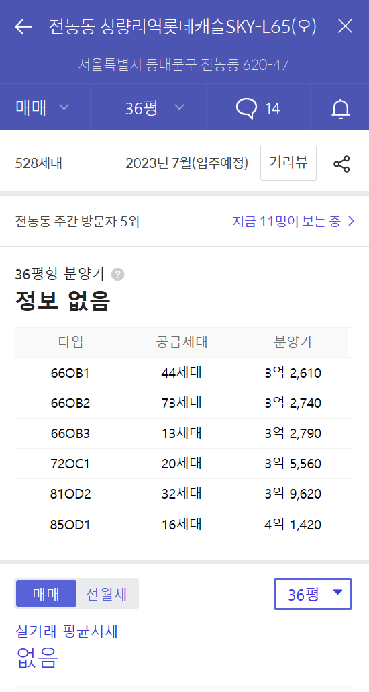The image size is (369, 692).
Task: Click the 2023년 7월(입주예정) move-in date
Action: pos(187,164)
